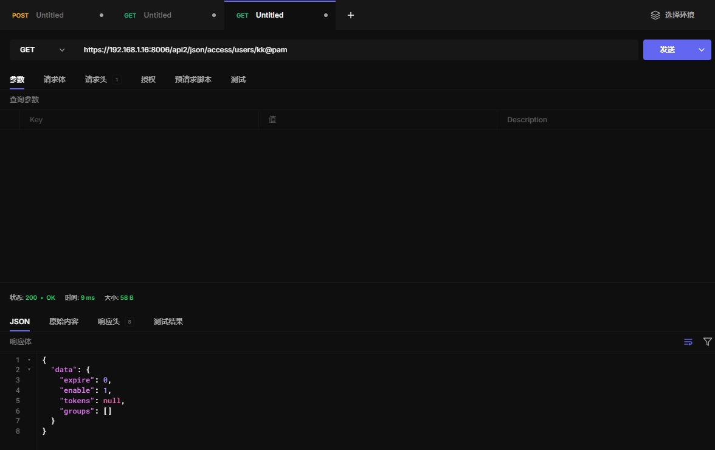Image resolution: width=715 pixels, height=450 pixels.
Task: Collapse the "data" object on line 2
Action: tap(29, 370)
